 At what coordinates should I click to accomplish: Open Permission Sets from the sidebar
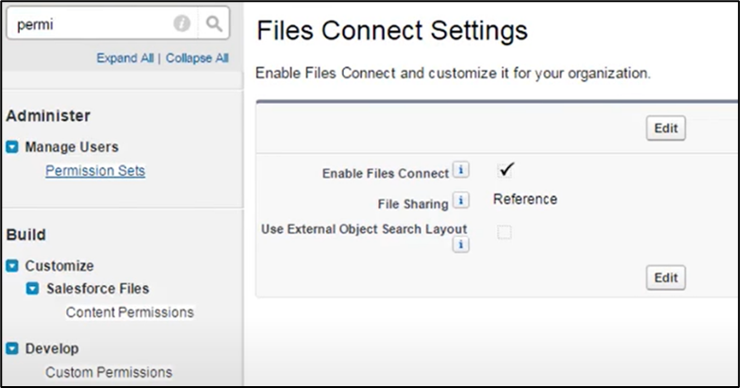pyautogui.click(x=95, y=171)
